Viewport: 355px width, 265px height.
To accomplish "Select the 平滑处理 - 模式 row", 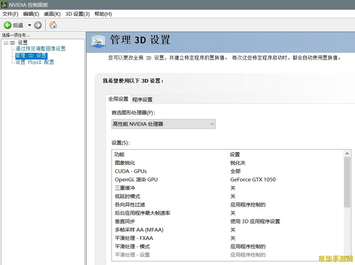I will [228, 247].
